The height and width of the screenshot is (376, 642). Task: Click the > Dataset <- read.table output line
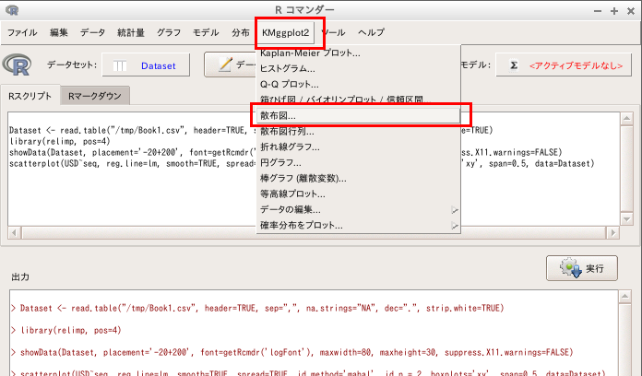pos(257,308)
